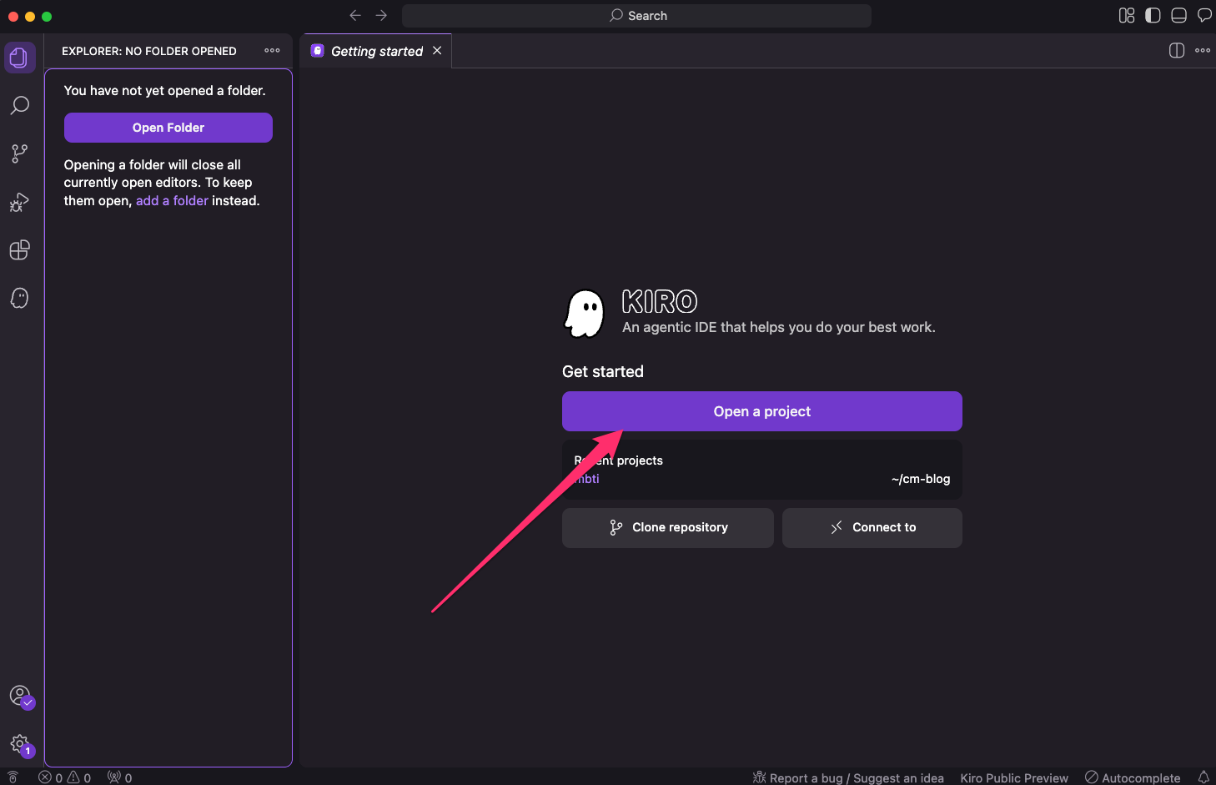Open recent project path ~/cm-blog
The image size is (1216, 785).
(921, 479)
